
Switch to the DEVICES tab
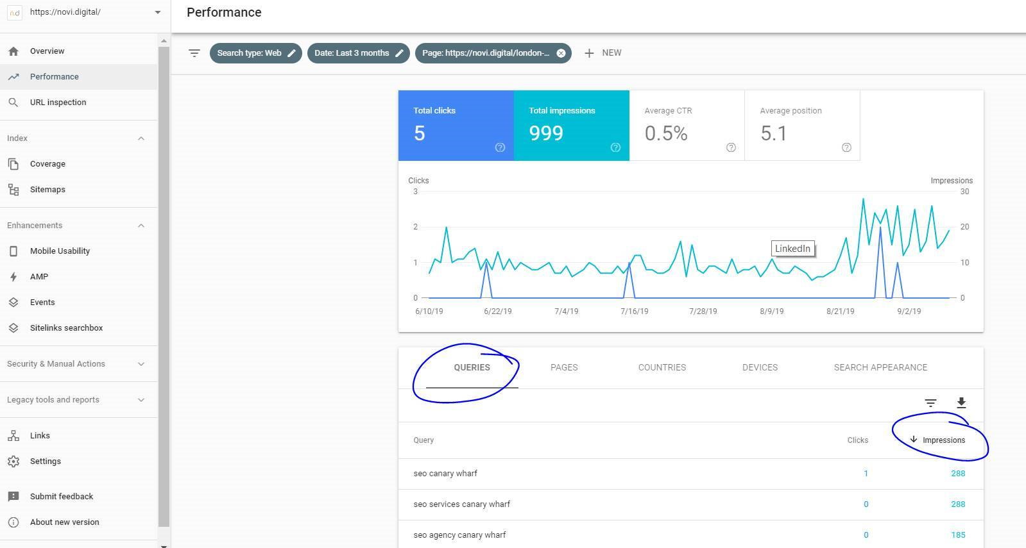[x=760, y=367]
